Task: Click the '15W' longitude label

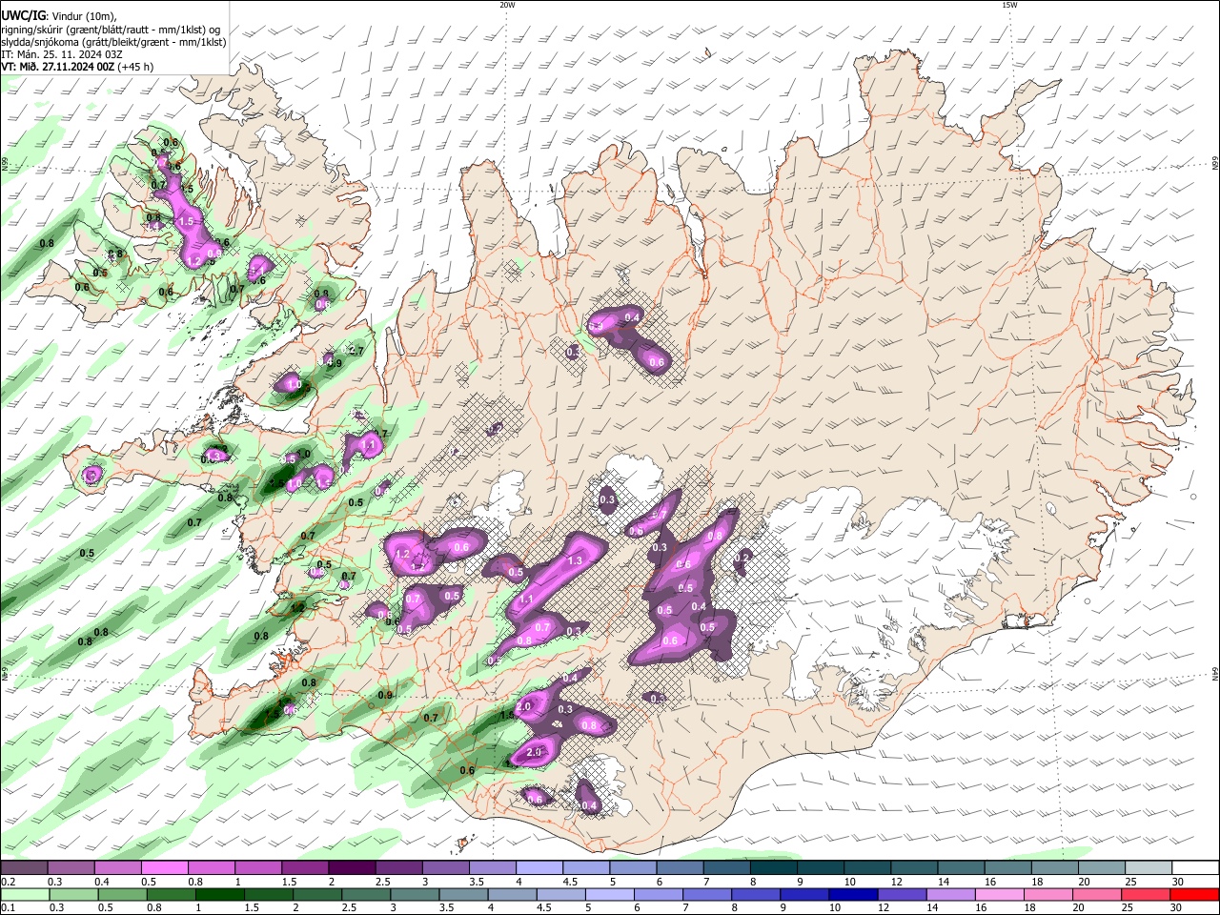Action: pos(1009,5)
